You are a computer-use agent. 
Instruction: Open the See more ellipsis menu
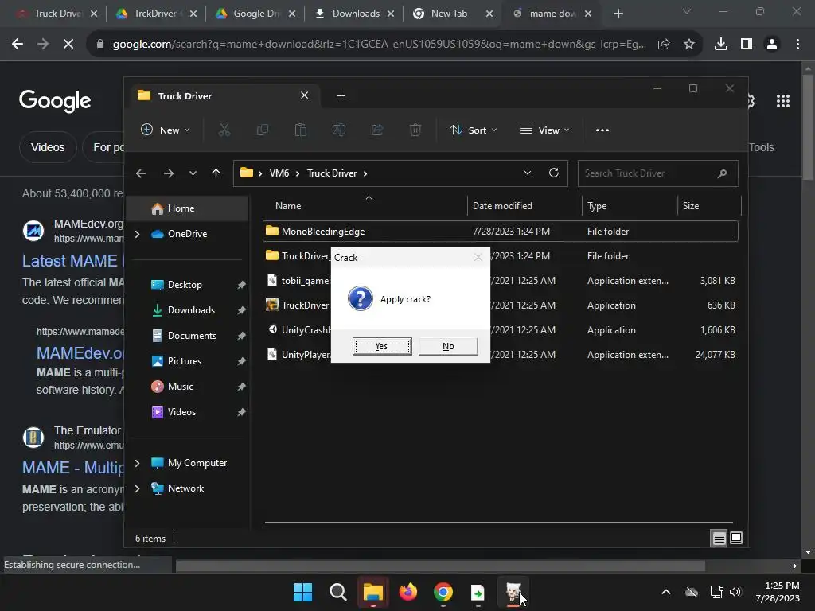click(x=602, y=130)
